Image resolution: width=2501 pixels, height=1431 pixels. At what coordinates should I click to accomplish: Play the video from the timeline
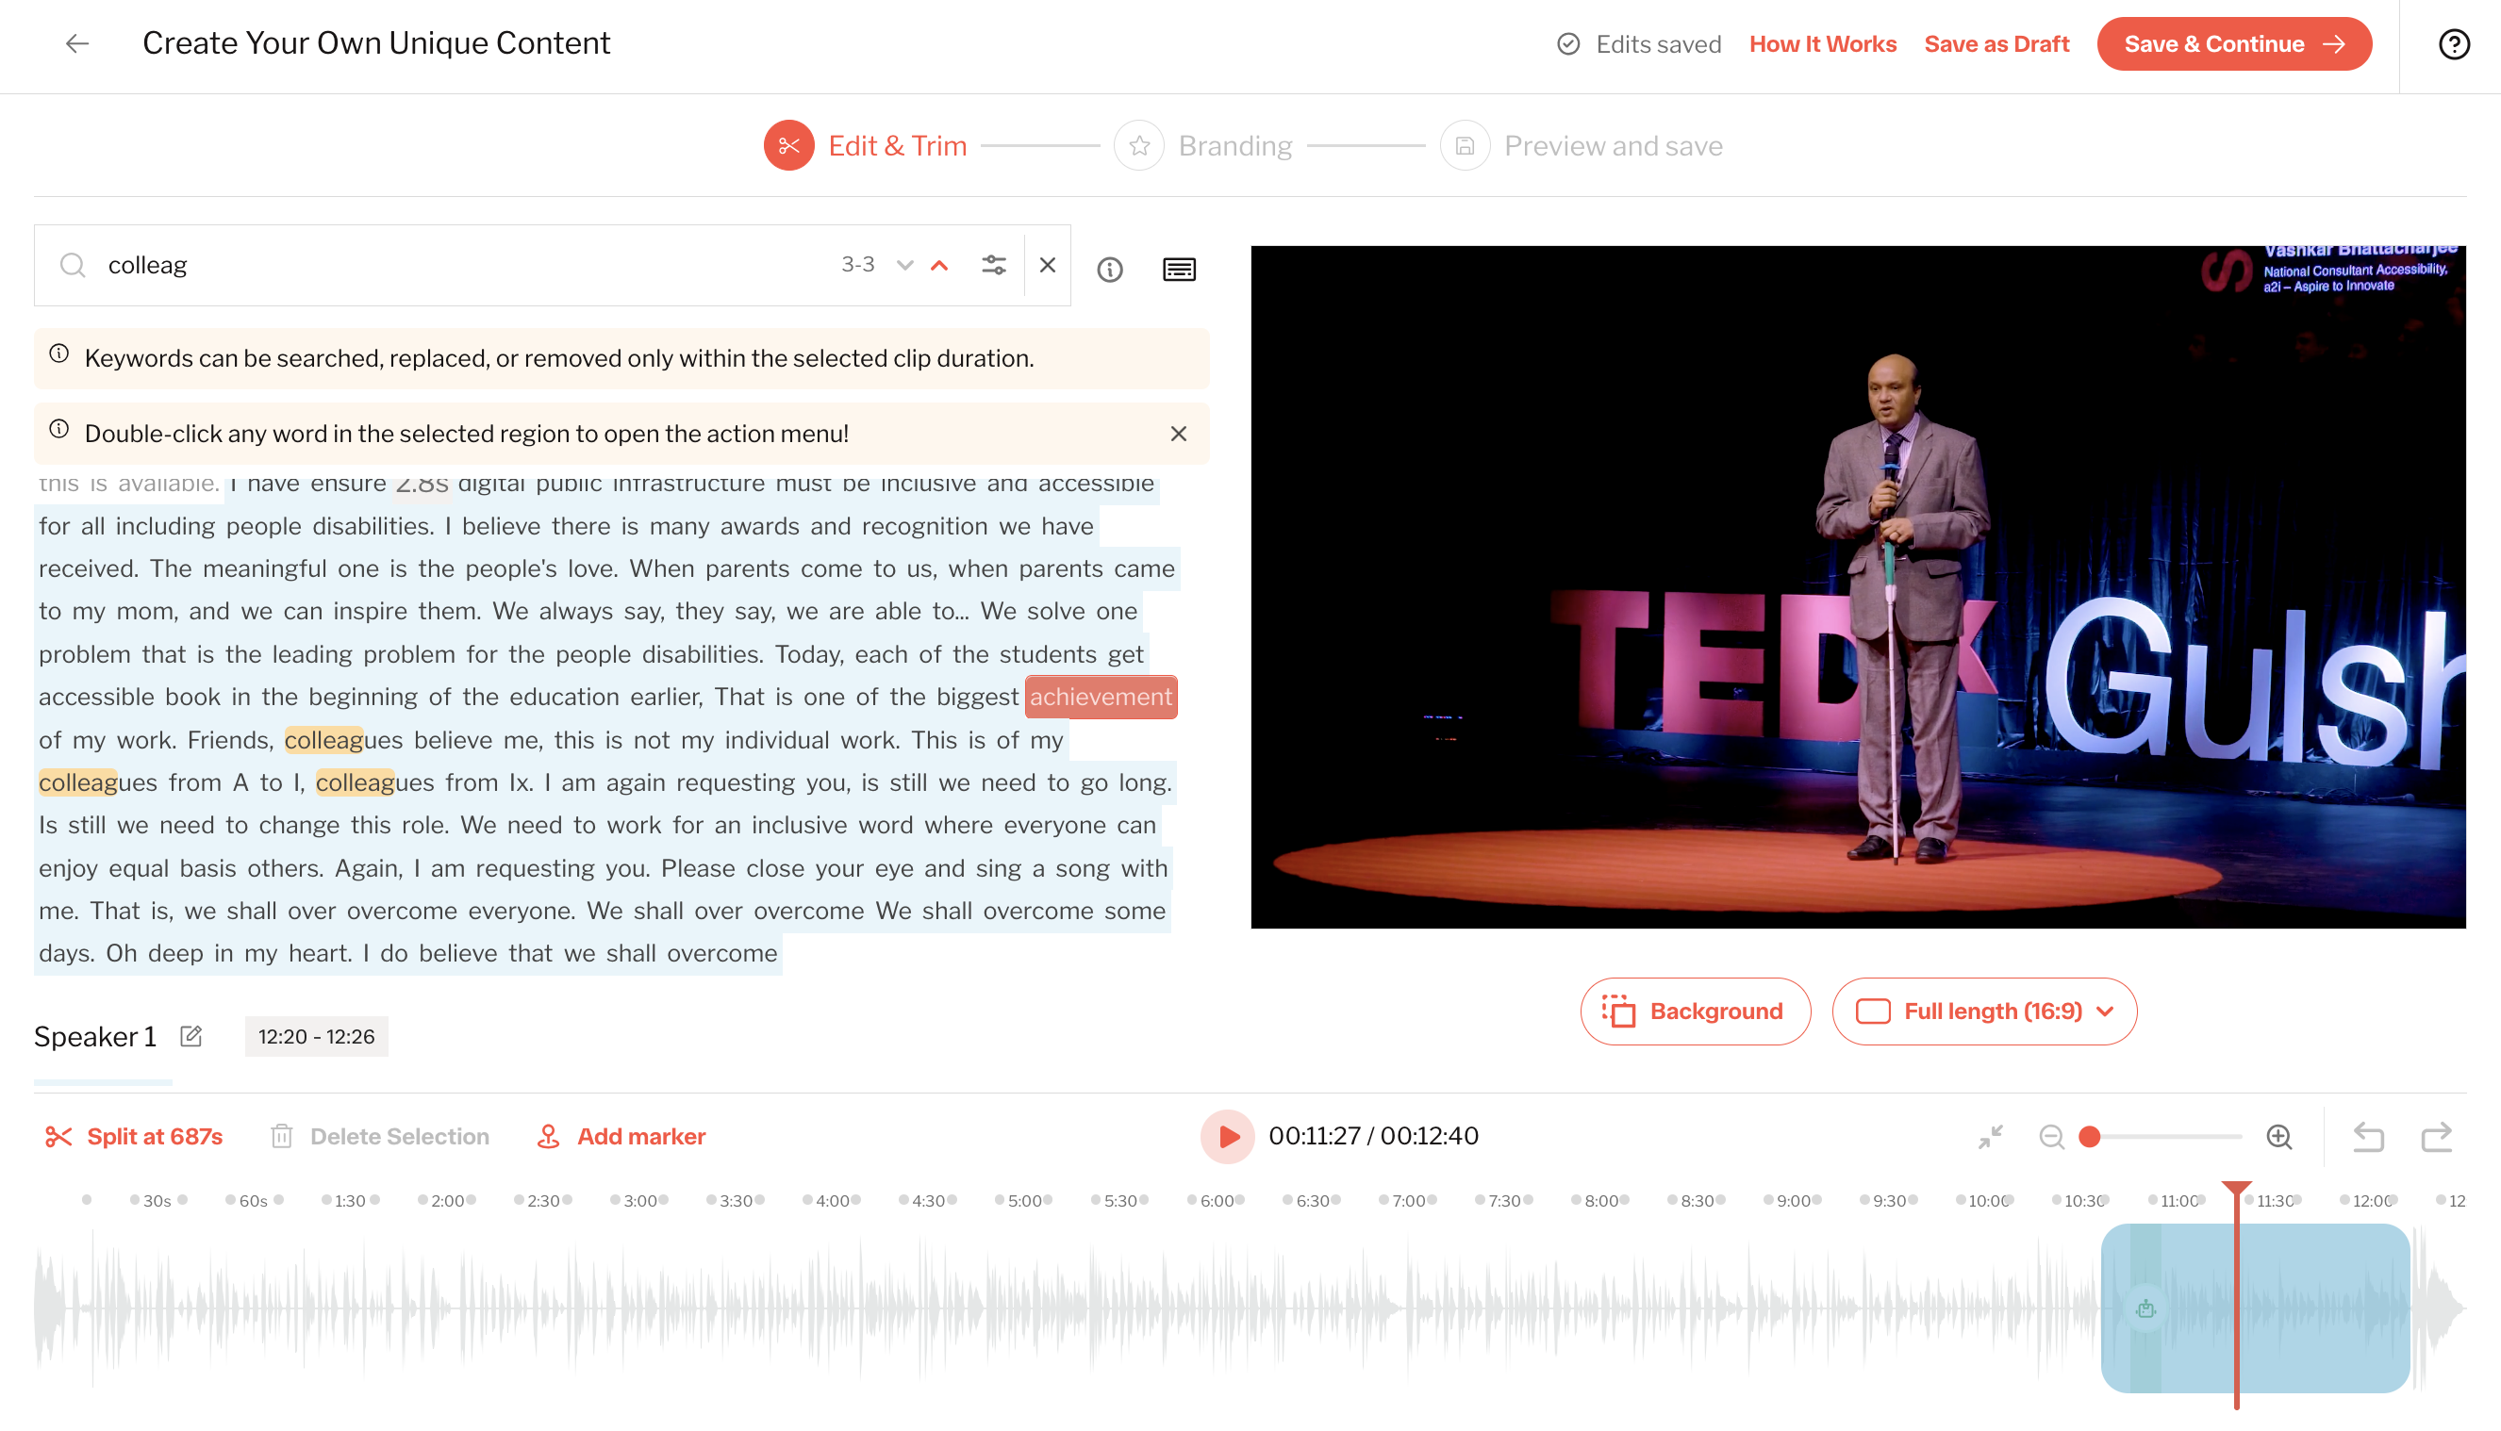point(1227,1136)
